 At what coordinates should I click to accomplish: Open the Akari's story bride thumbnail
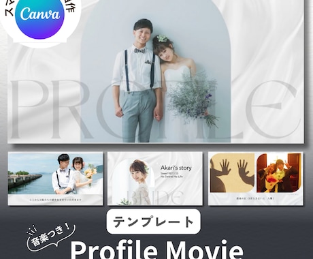click(155, 179)
